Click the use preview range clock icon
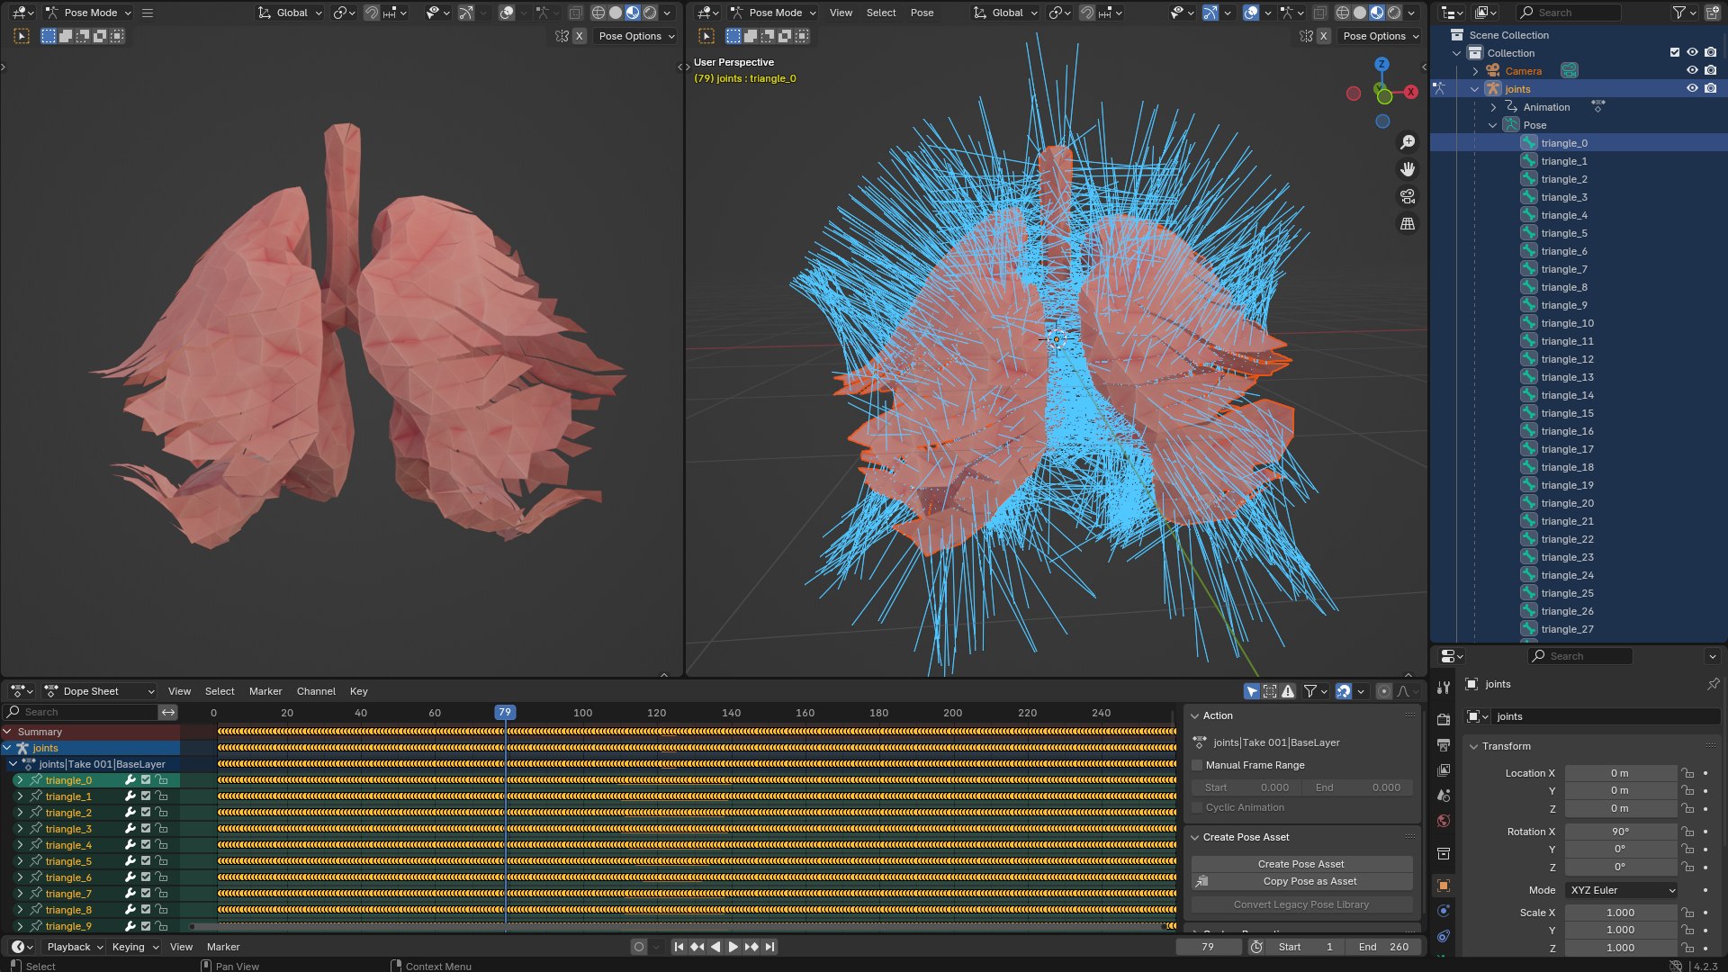The height and width of the screenshot is (972, 1728). [x=1256, y=947]
